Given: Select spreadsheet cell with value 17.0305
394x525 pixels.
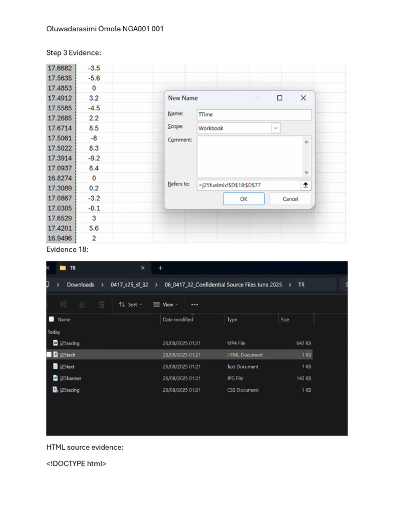Looking at the screenshot, I should click(x=61, y=208).
